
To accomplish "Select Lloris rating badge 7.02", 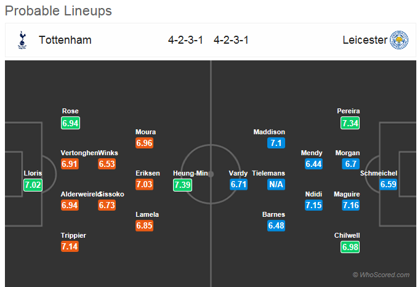I will tap(33, 185).
